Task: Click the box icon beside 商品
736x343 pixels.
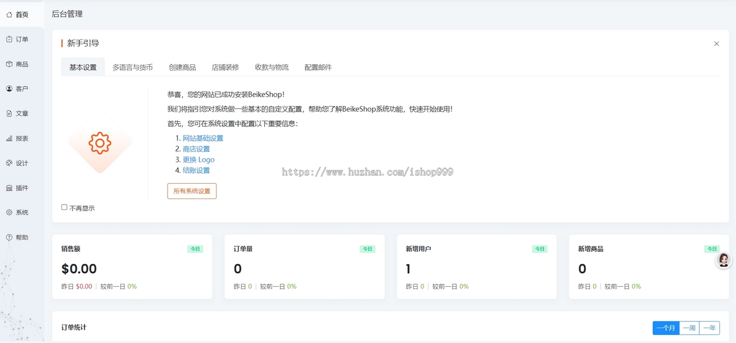Action: tap(9, 64)
